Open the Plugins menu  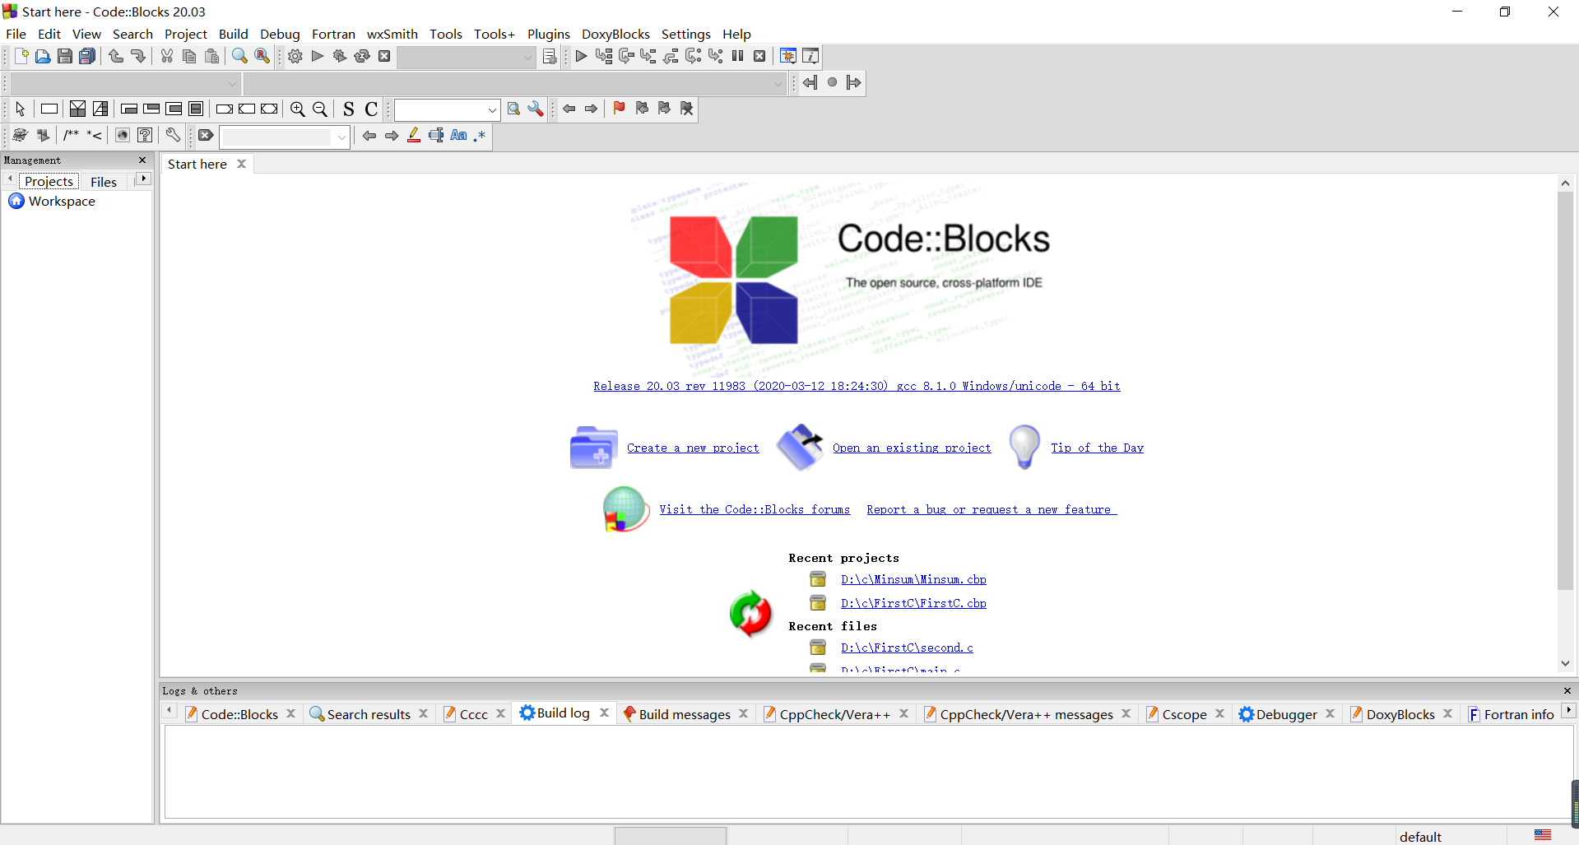point(549,34)
